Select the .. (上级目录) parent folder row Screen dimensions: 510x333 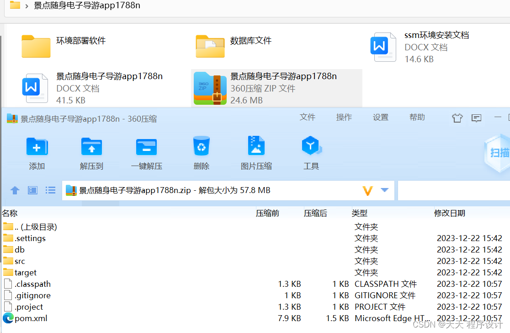tap(255, 227)
